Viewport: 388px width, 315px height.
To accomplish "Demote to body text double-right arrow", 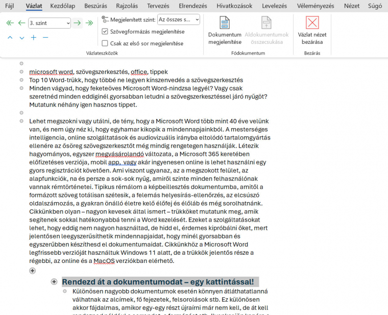I will (89, 23).
